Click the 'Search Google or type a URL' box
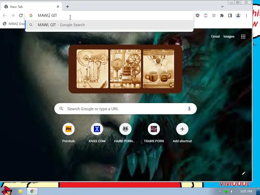This screenshot has width=260, height=195. [x=125, y=109]
